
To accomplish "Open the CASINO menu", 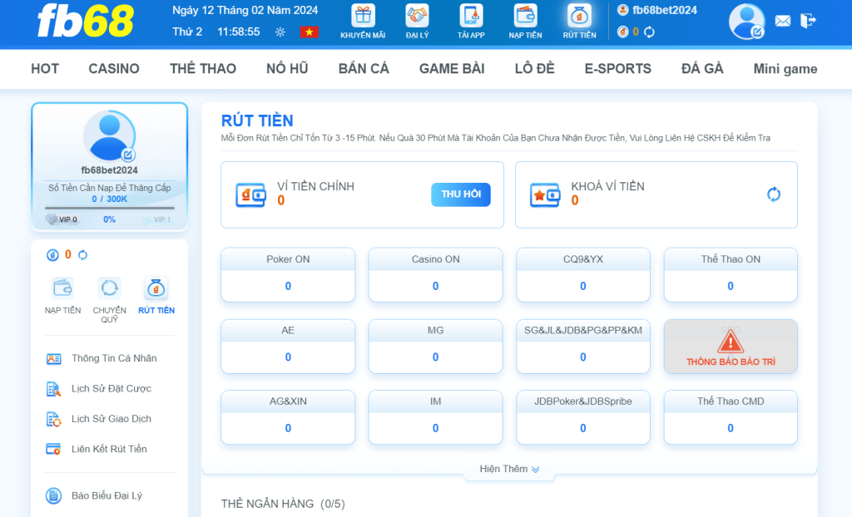I will pos(114,69).
